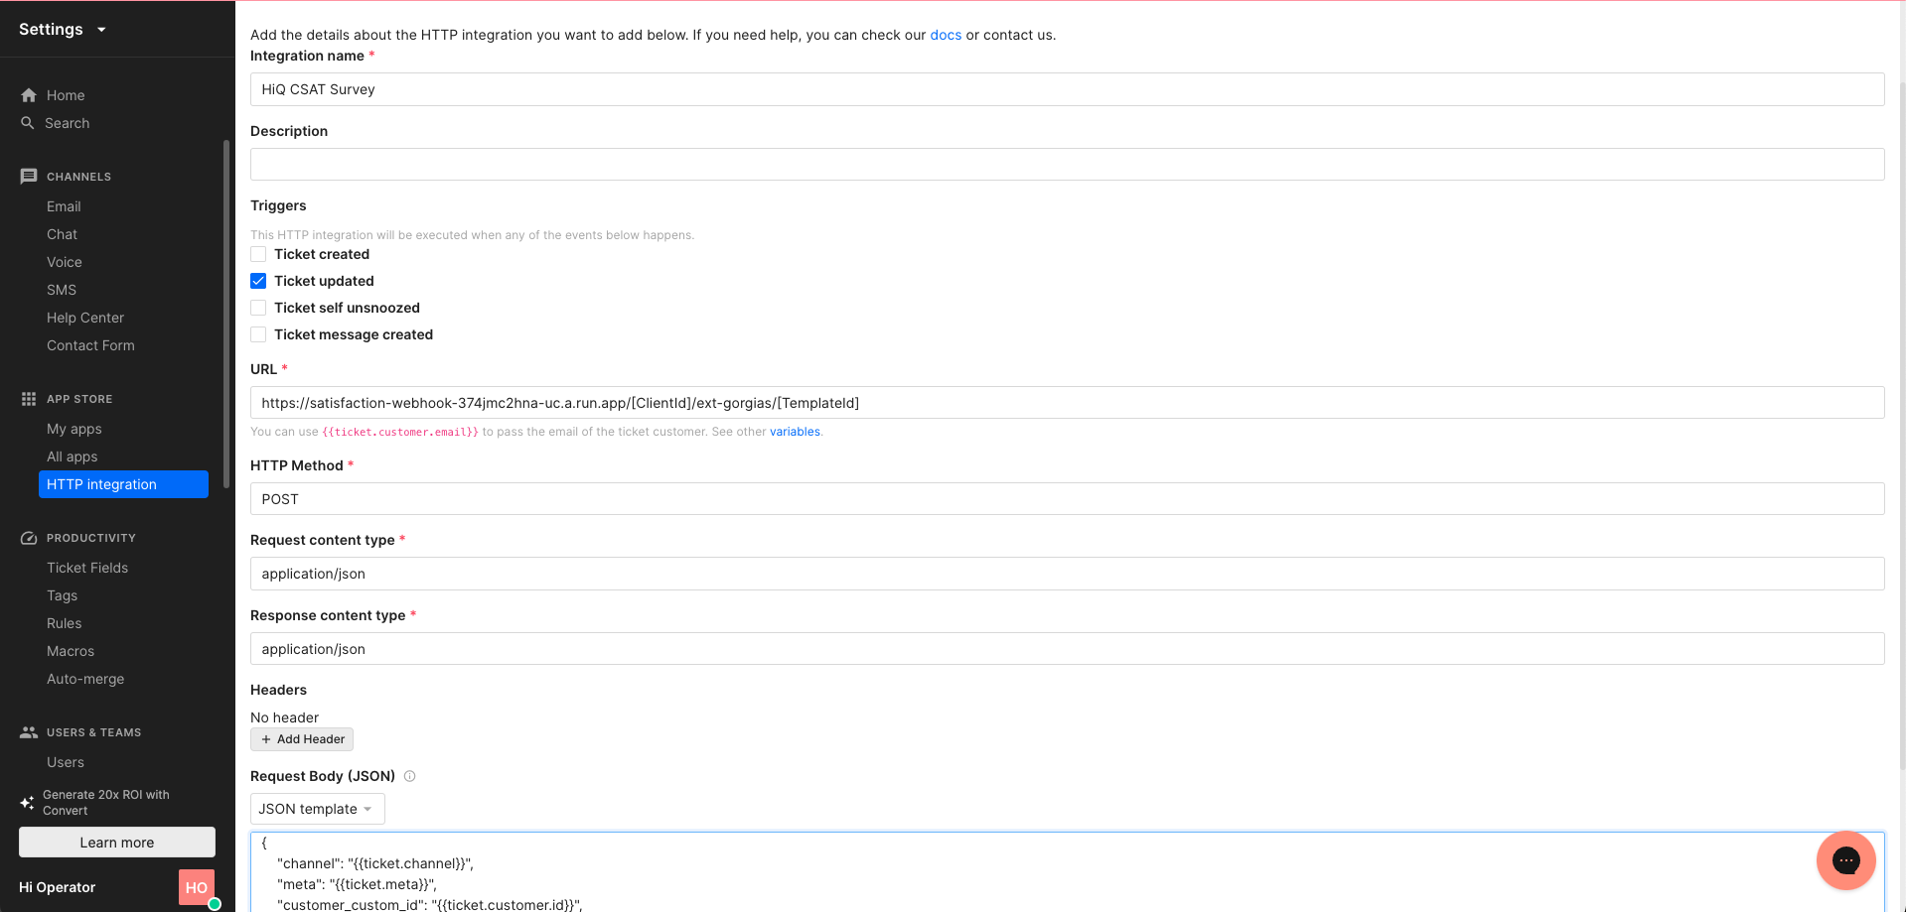Click the Users & Teams people icon

pyautogui.click(x=29, y=732)
